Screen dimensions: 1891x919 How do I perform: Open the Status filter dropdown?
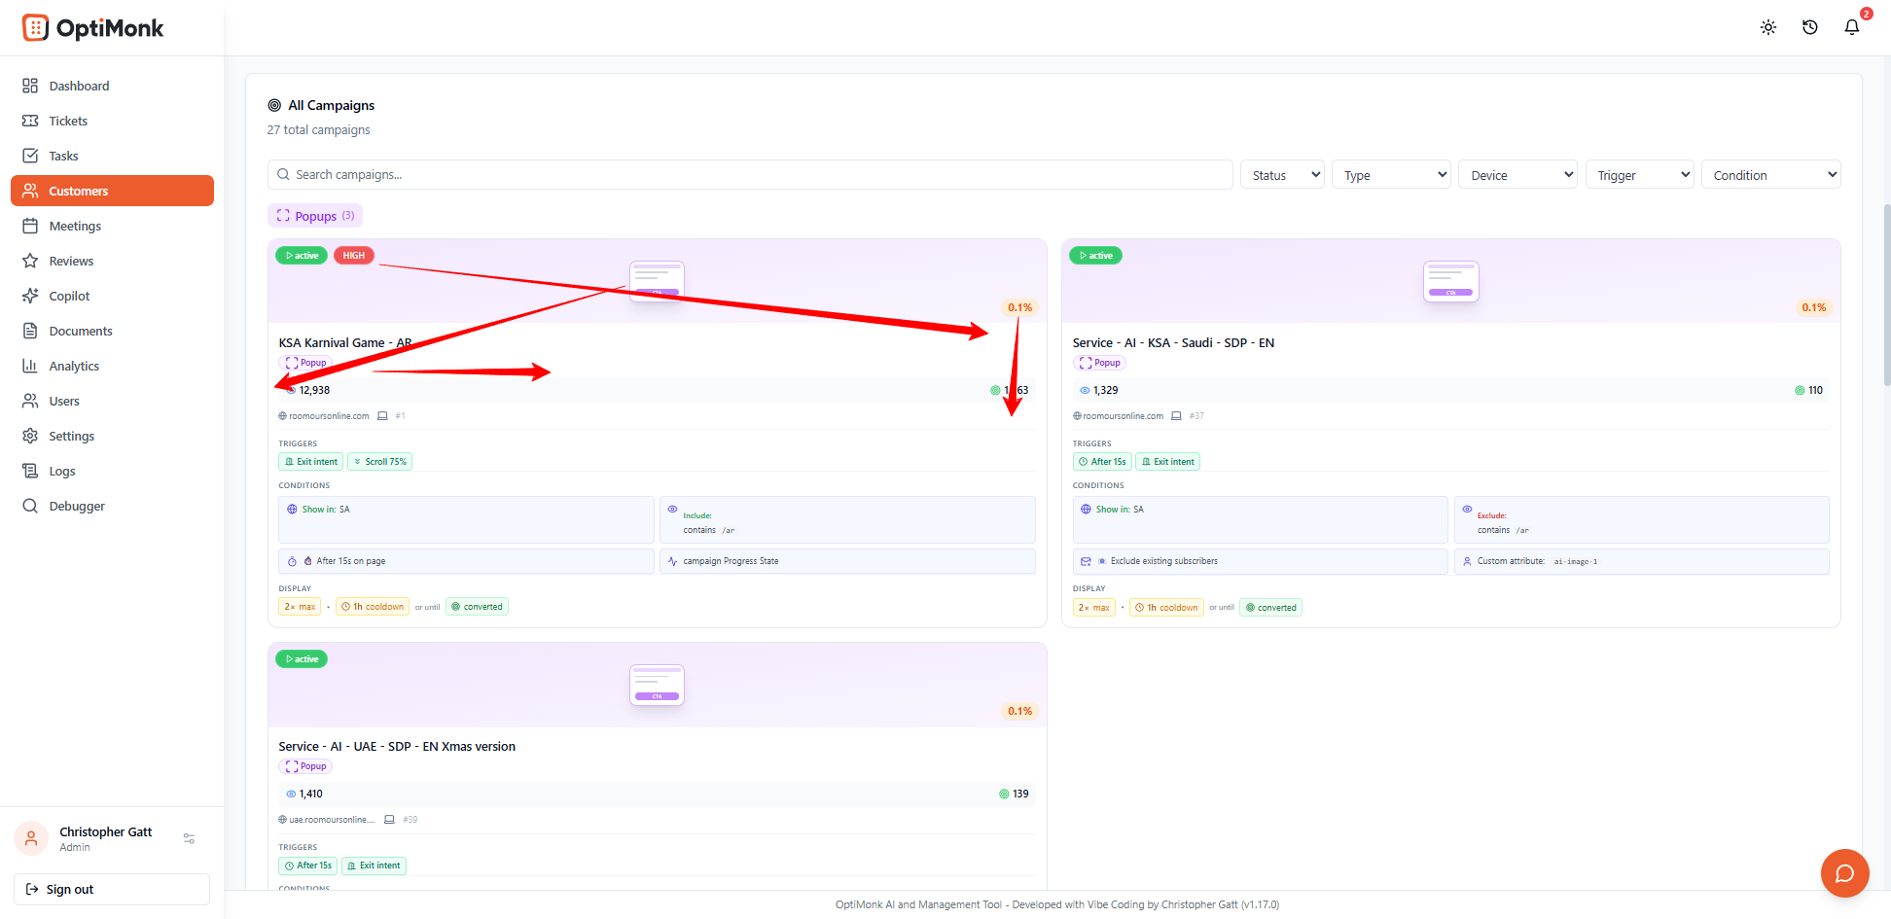tap(1282, 175)
